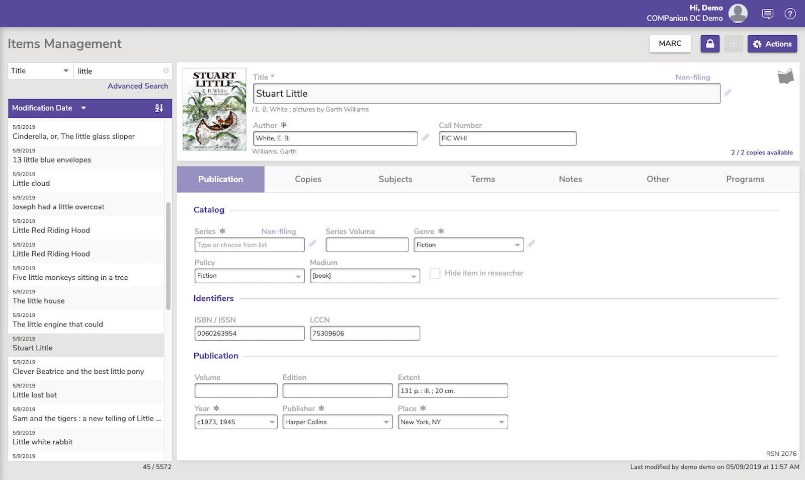
Task: Open the messages chat icon
Action: [767, 14]
